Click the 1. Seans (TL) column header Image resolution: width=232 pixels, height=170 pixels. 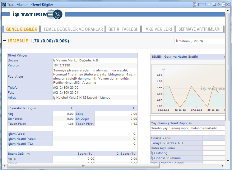coord(84,154)
